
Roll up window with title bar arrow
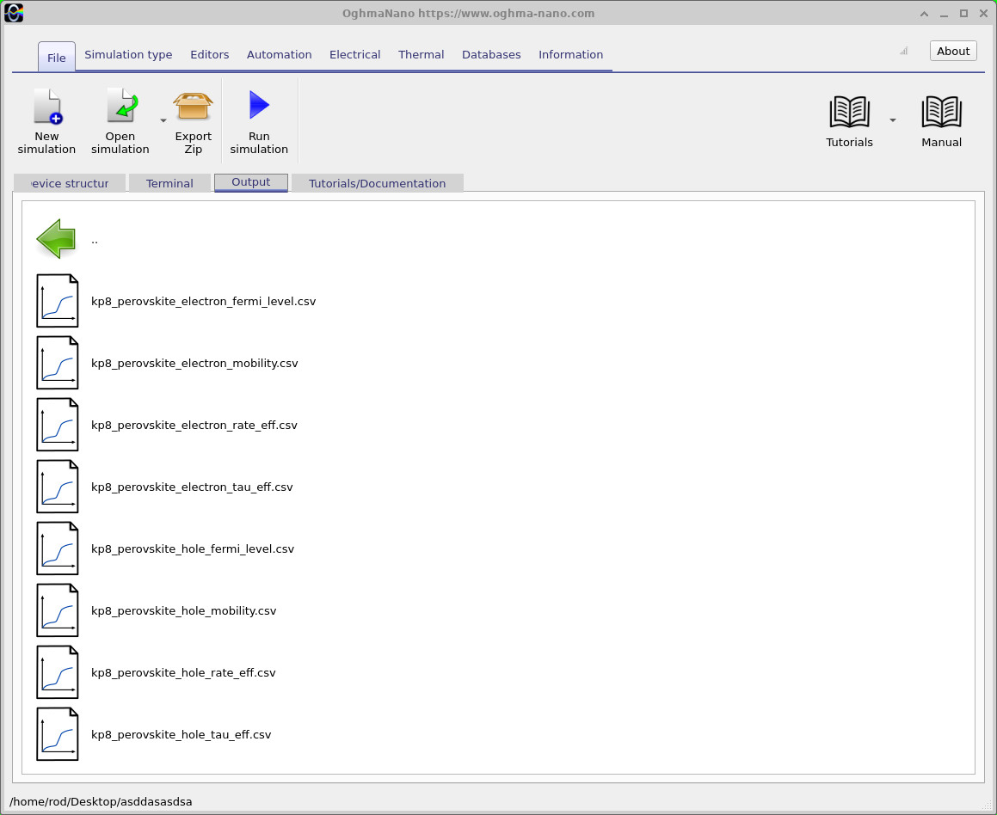(x=924, y=14)
